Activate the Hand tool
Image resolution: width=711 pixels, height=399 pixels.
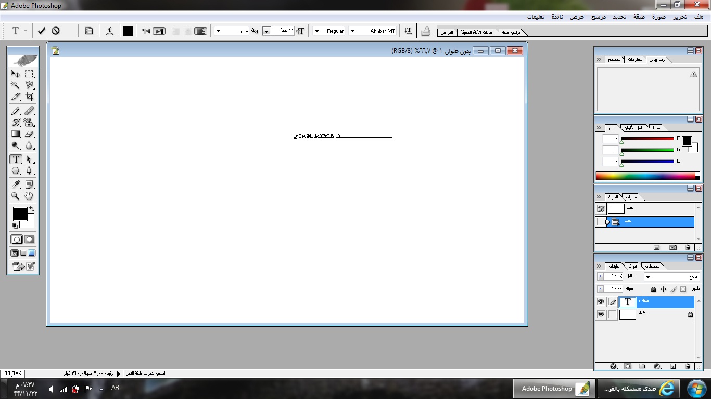click(29, 196)
